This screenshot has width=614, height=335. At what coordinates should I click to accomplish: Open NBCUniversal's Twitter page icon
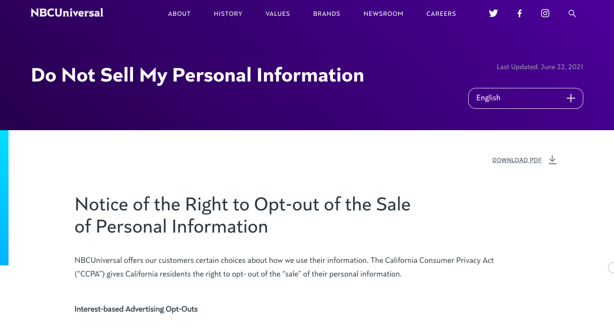pyautogui.click(x=493, y=13)
